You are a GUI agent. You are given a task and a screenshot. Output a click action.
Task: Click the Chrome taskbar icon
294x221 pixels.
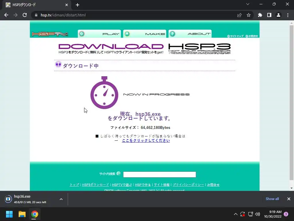point(35,214)
